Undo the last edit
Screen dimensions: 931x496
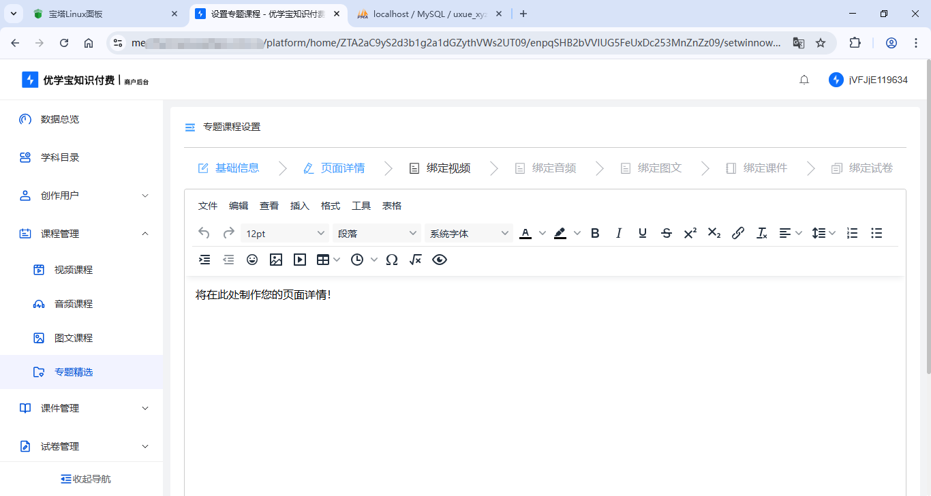coord(204,233)
